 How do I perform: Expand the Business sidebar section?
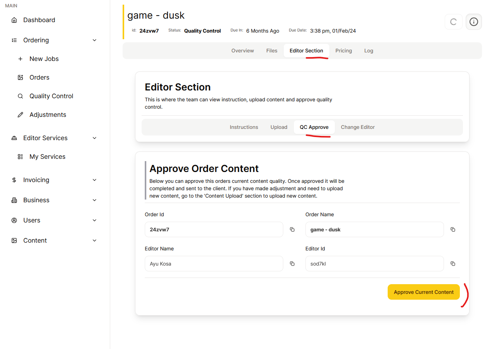(x=94, y=200)
